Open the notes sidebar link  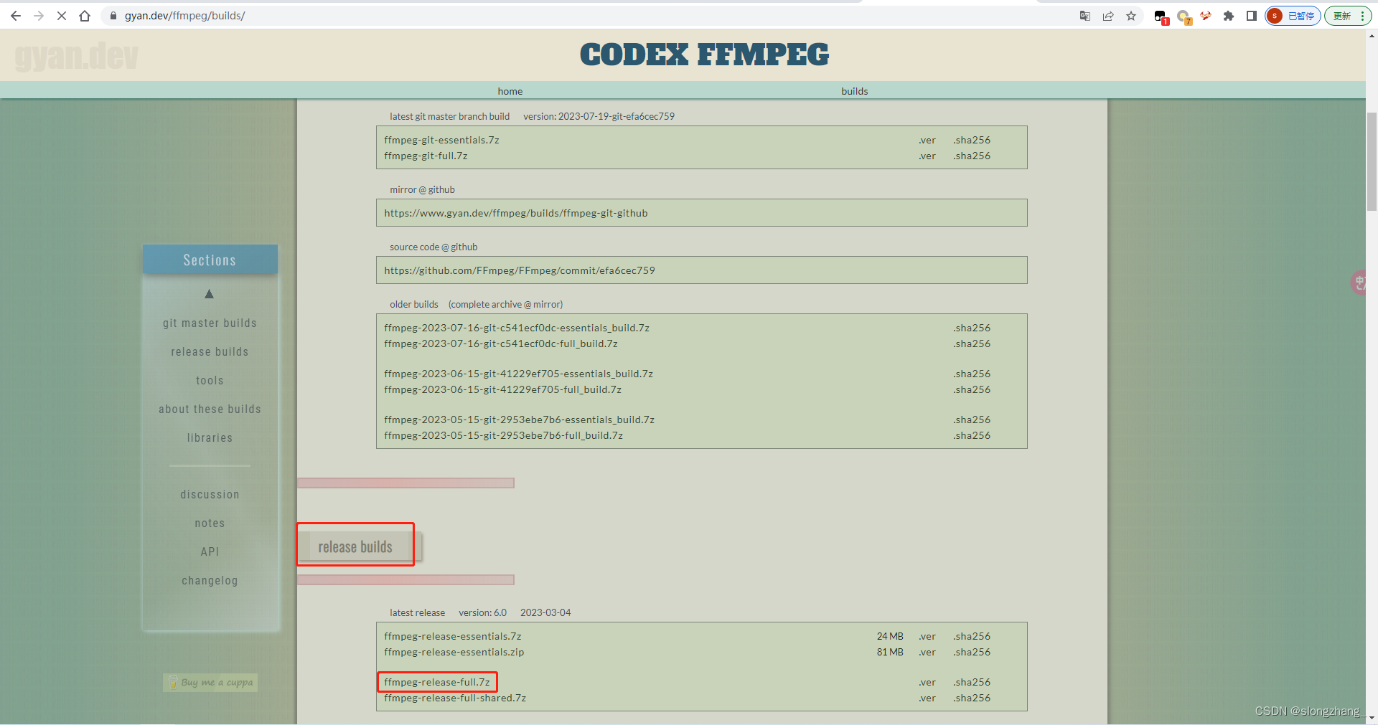tap(210, 523)
